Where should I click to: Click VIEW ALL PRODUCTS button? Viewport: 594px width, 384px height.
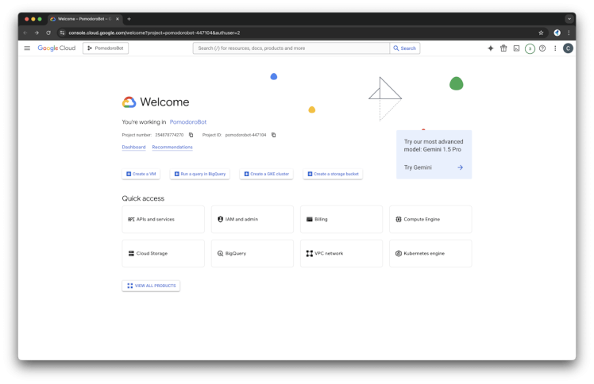[x=151, y=286]
